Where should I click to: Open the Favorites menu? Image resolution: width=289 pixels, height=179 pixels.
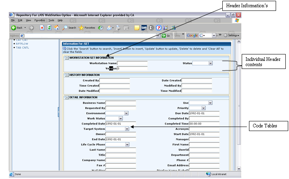click(40, 21)
